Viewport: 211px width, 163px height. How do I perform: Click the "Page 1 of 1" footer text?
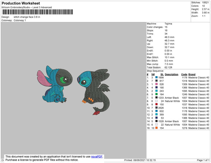click(x=203, y=160)
